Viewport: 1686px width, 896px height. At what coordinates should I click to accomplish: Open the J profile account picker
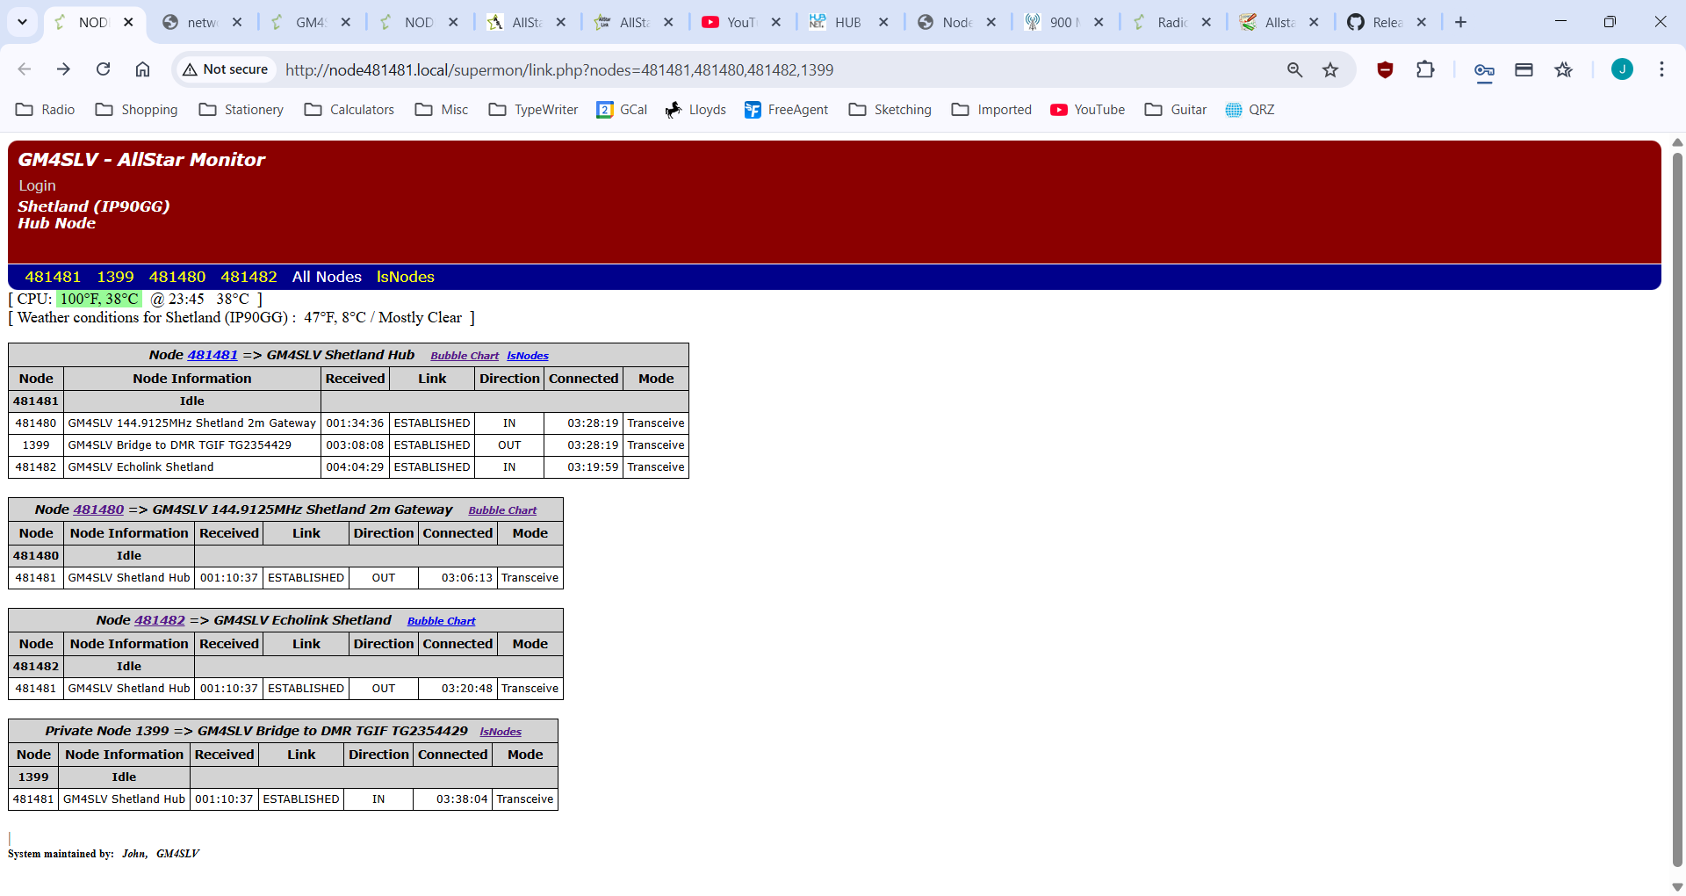tap(1622, 69)
